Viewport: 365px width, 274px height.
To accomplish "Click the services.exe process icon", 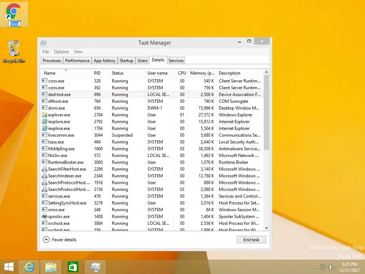I will pos(45,196).
